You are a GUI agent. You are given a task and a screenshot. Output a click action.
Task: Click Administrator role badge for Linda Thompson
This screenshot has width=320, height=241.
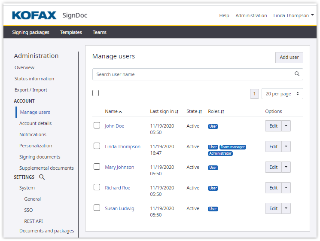(x=220, y=153)
